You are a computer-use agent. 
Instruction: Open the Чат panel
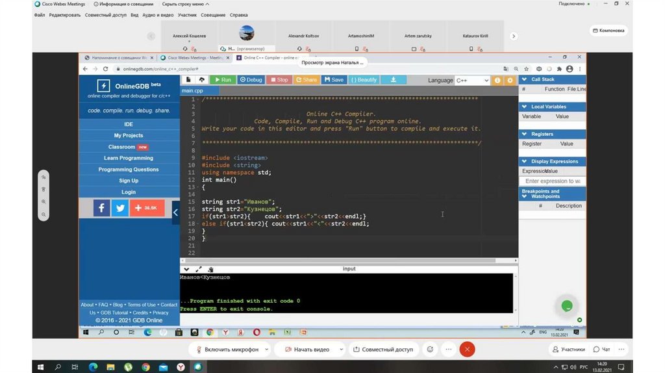pos(602,349)
